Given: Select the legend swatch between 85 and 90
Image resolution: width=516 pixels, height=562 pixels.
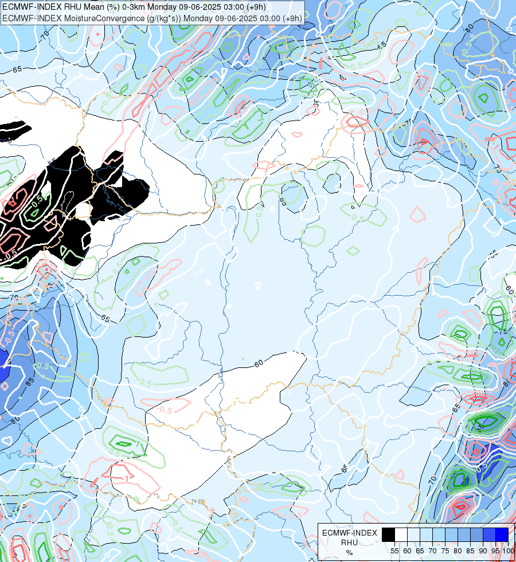Looking at the screenshot, I should point(476,534).
